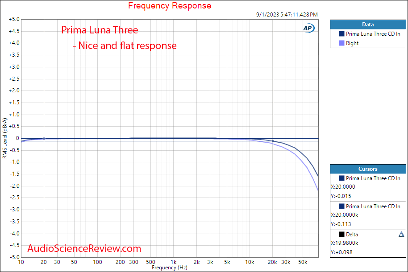Click the Y:-0.113 second cursor value
The width and height of the screenshot is (408, 272).
[341, 224]
